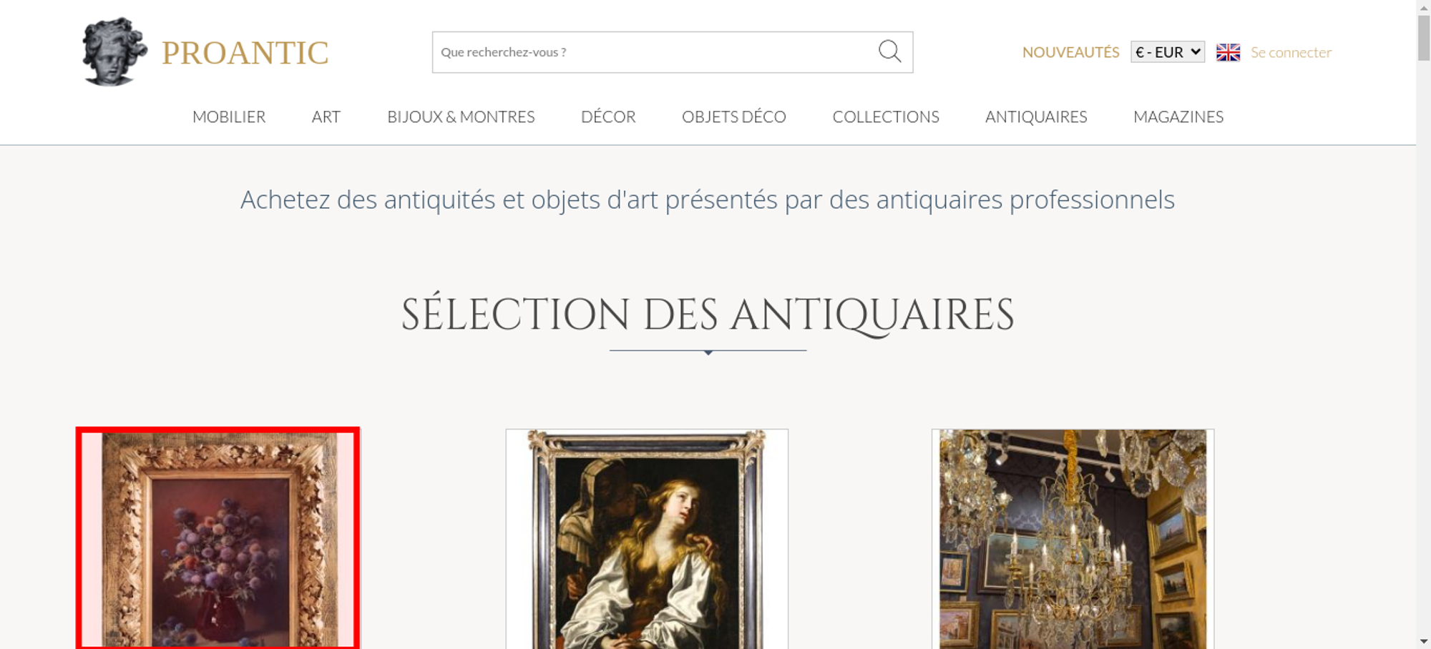Open the MAGAZINES menu
Image resolution: width=1431 pixels, height=649 pixels.
[x=1178, y=117]
